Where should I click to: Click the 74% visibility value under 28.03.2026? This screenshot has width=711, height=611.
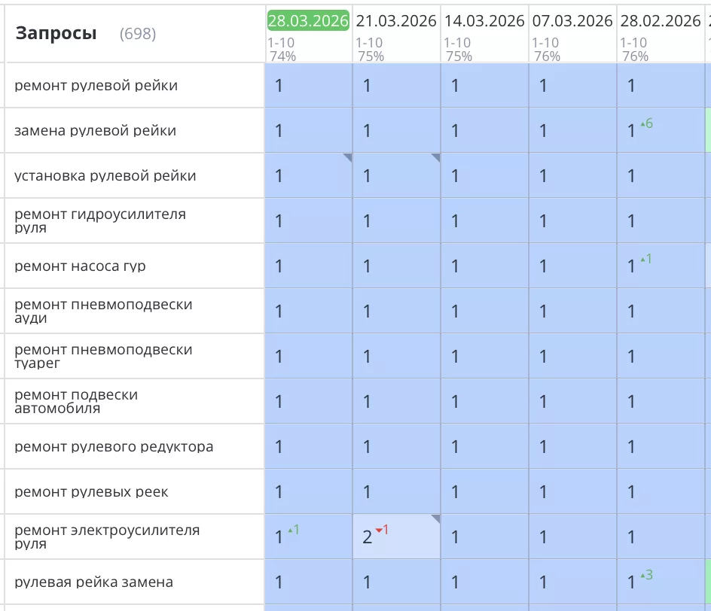pyautogui.click(x=282, y=54)
